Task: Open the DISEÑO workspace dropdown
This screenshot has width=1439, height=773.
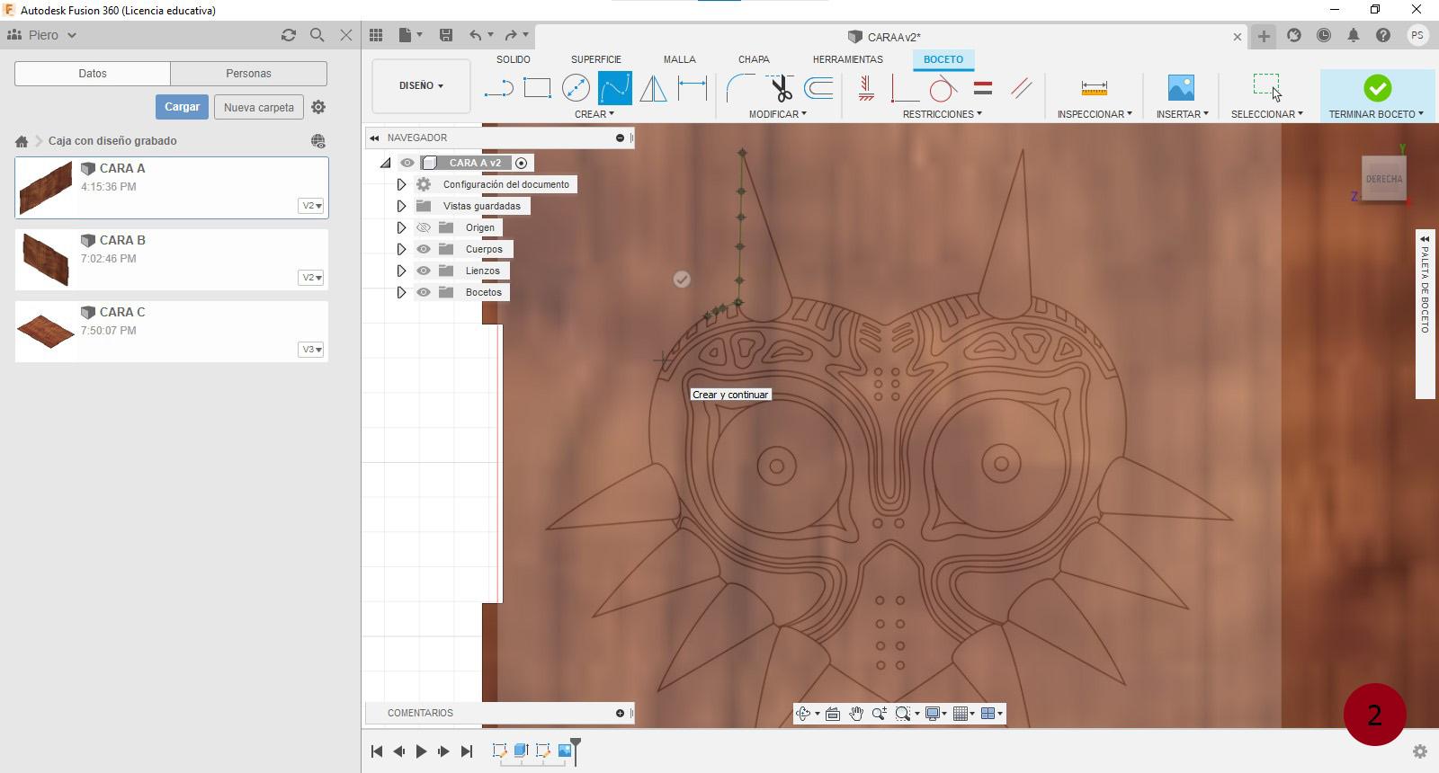Action: click(421, 85)
